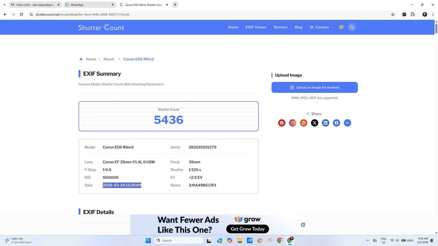The image size is (438, 246).
Task: Open the Windows Start menu
Action: click(148, 240)
